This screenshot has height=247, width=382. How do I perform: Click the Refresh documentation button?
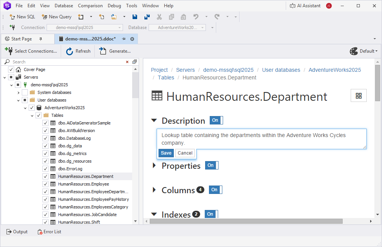pyautogui.click(x=78, y=51)
